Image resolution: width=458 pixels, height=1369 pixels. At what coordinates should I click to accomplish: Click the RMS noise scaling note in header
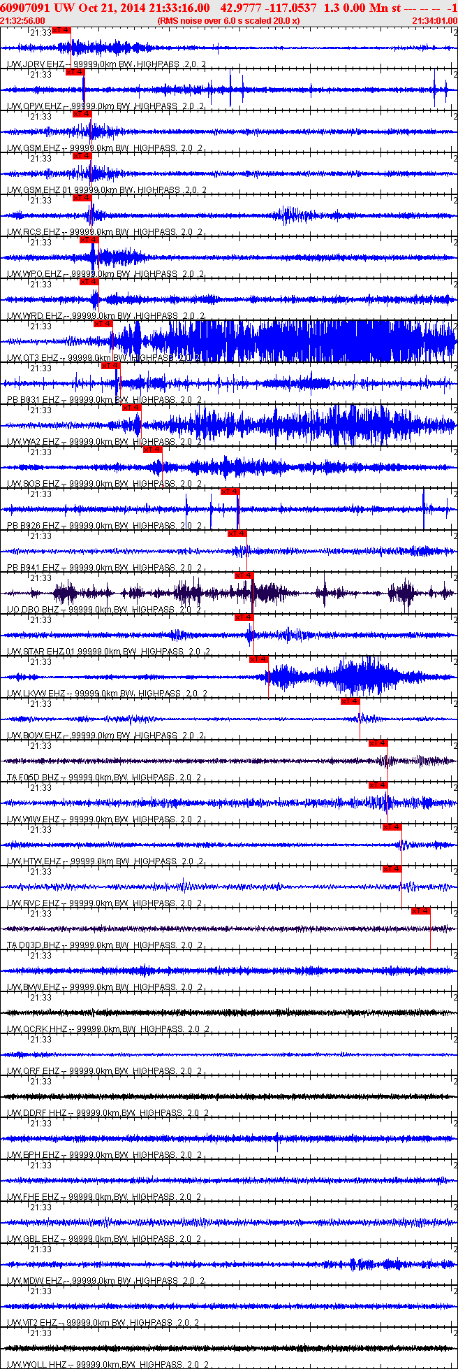229,21
